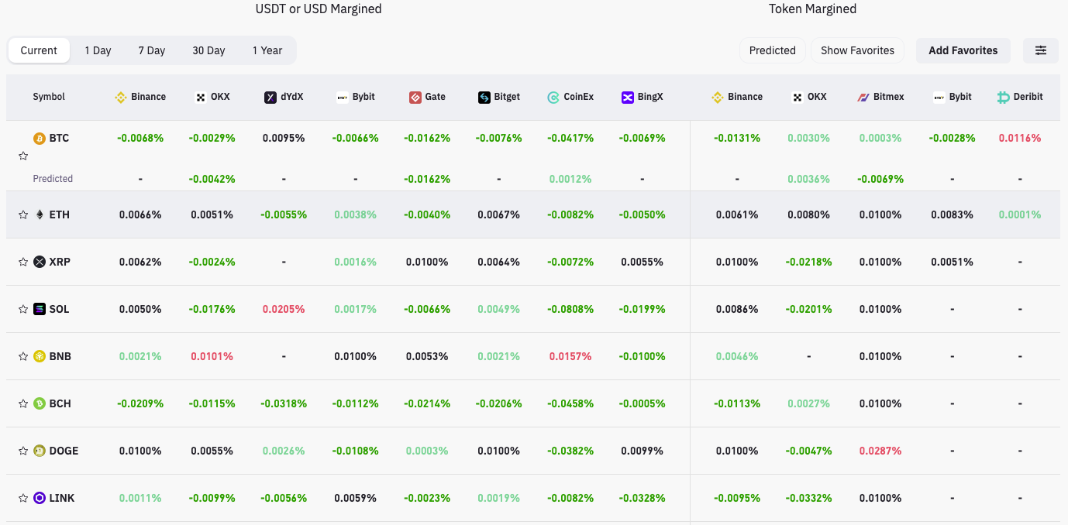
Task: Click the Add Favorites button
Action: (x=963, y=50)
